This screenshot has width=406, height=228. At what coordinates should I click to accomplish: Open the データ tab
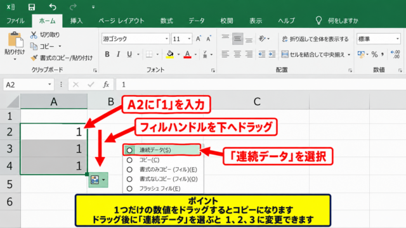(x=197, y=21)
